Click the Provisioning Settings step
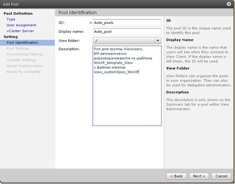 25,54
